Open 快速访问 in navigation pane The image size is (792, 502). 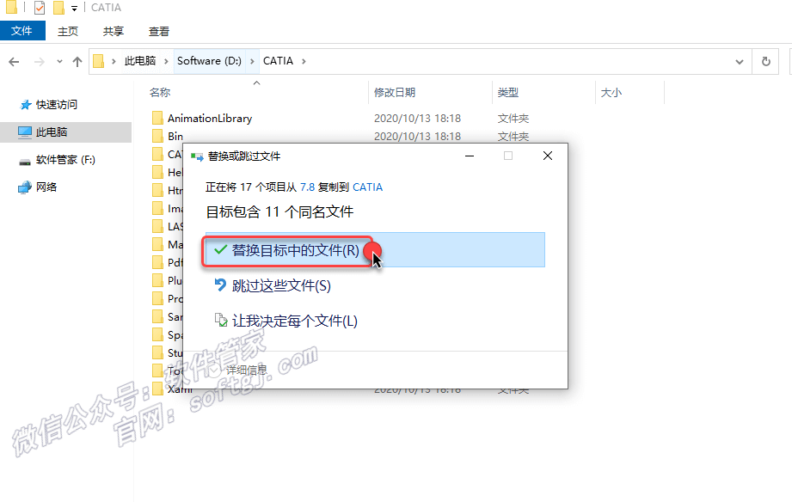pyautogui.click(x=57, y=105)
